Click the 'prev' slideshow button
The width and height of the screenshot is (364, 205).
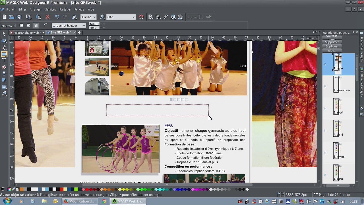(114, 66)
